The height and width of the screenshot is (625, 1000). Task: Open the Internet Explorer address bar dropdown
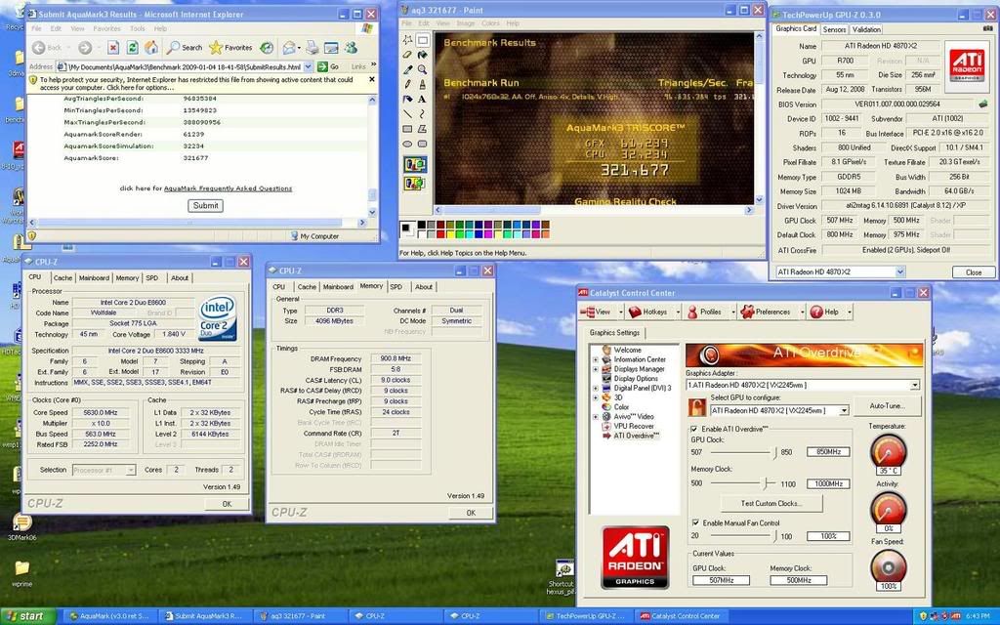(308, 66)
